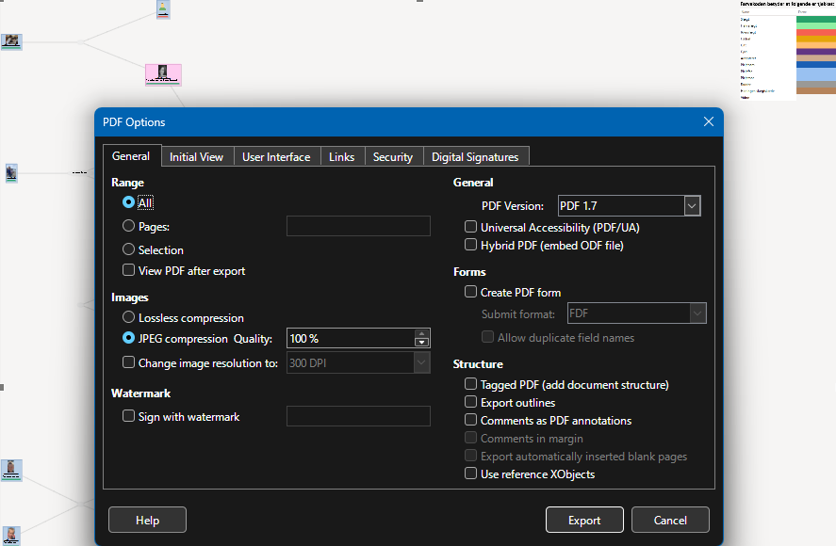This screenshot has height=546, width=836.
Task: Choose the Pages range option
Action: pyautogui.click(x=128, y=226)
